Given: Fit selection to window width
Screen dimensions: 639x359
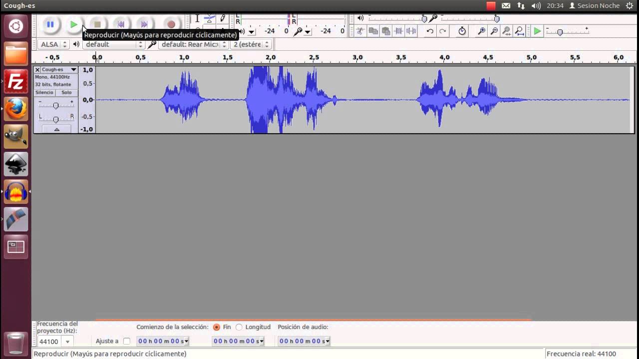Looking at the screenshot, I should pyautogui.click(x=507, y=31).
